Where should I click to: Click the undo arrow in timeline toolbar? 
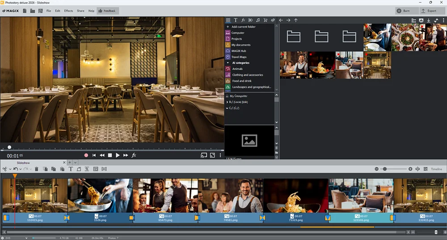tap(16, 169)
